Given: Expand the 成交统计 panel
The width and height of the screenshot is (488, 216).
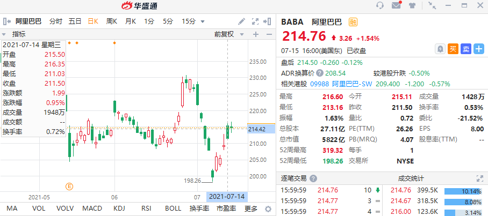Looking at the screenshot, I should 480,178.
